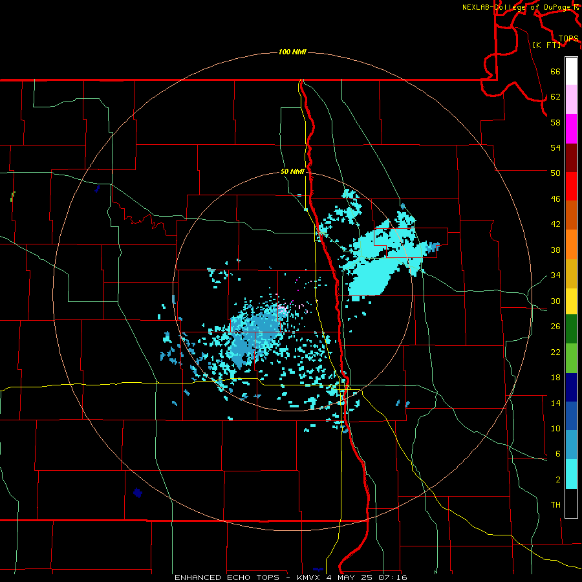Click the K FT units label
The width and height of the screenshot is (582, 582).
pyautogui.click(x=546, y=45)
